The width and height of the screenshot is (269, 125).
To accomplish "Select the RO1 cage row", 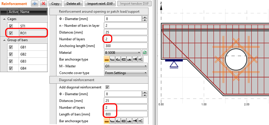I will [x=27, y=33].
